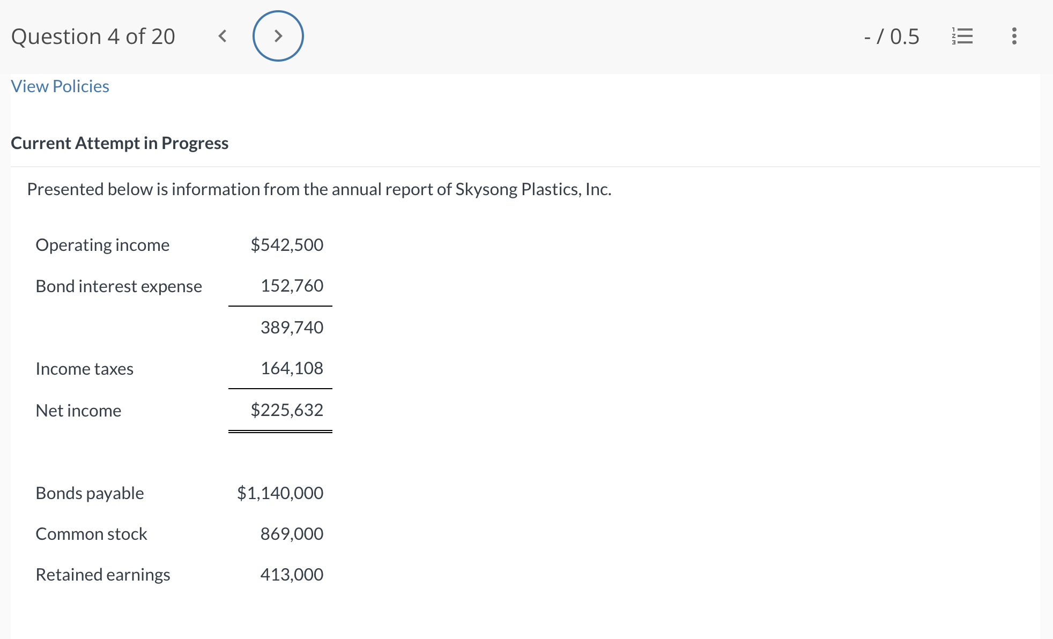Open the View Policies link
This screenshot has height=639, width=1053.
click(x=60, y=86)
